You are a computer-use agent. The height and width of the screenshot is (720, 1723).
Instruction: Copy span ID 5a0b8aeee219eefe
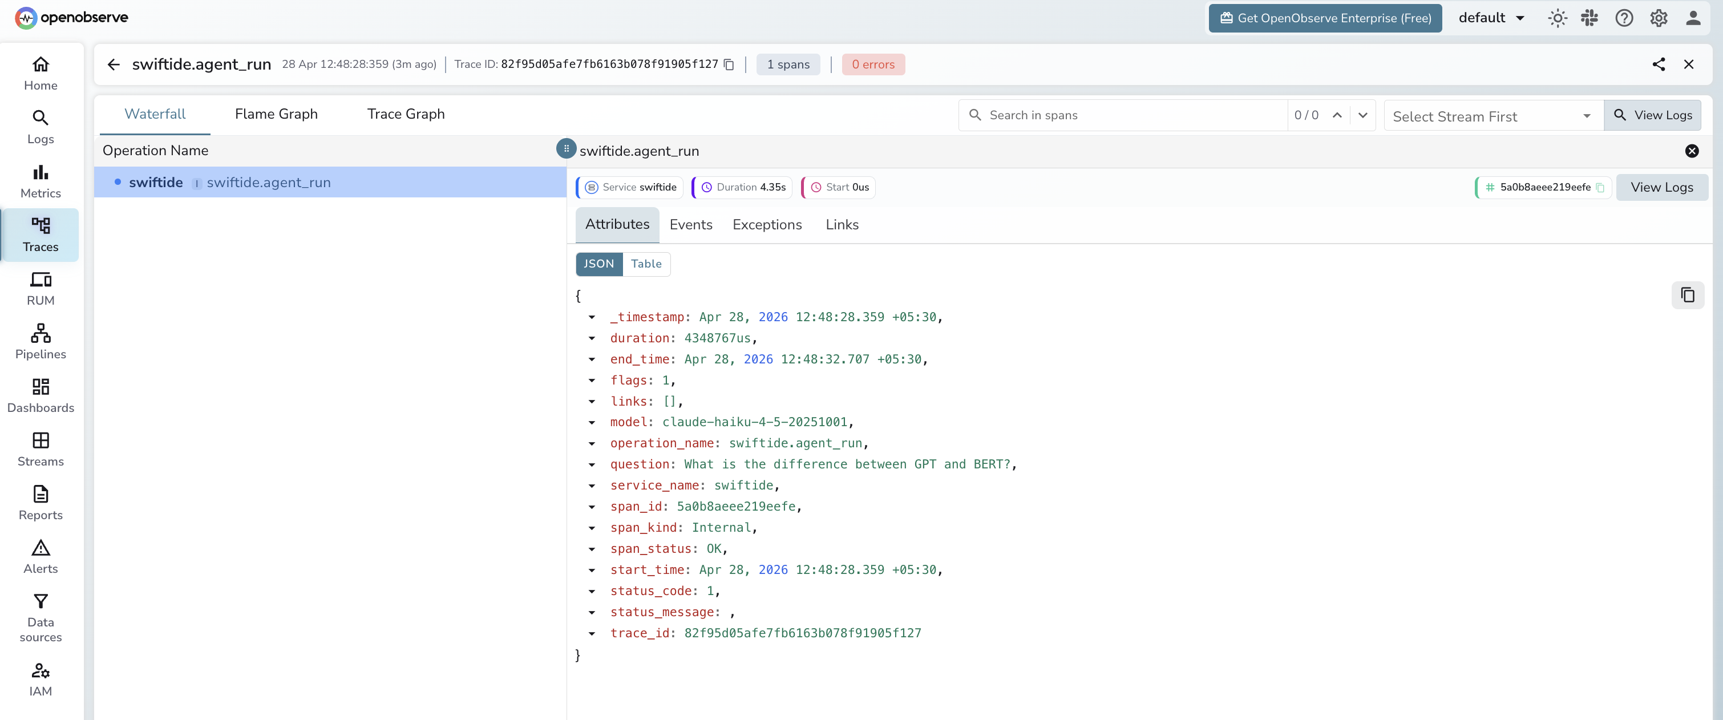tap(1600, 187)
